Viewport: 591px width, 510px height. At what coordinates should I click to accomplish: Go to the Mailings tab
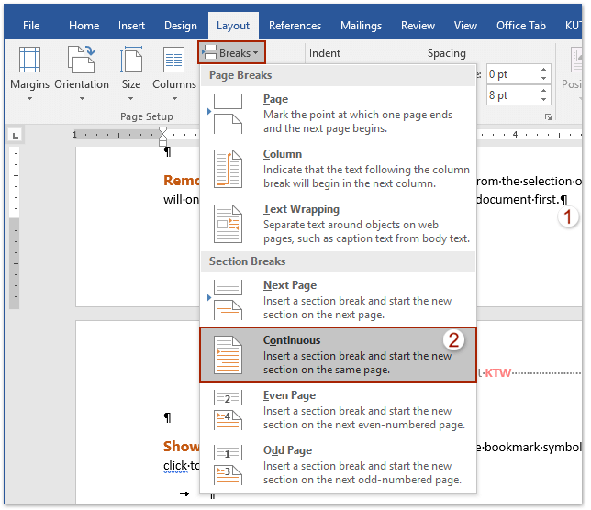coord(361,26)
